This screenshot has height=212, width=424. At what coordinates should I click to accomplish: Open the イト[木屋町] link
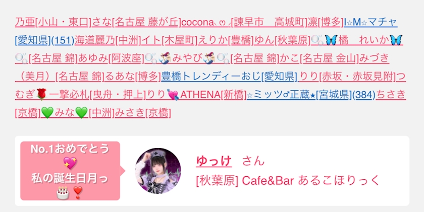coord(170,40)
